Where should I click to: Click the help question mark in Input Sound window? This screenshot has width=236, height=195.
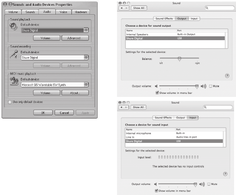(225, 174)
